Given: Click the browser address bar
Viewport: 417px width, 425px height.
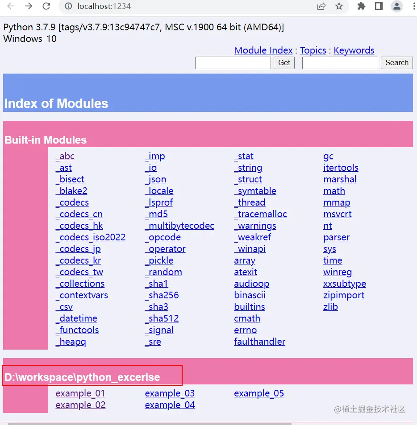Looking at the screenshot, I should (179, 7).
